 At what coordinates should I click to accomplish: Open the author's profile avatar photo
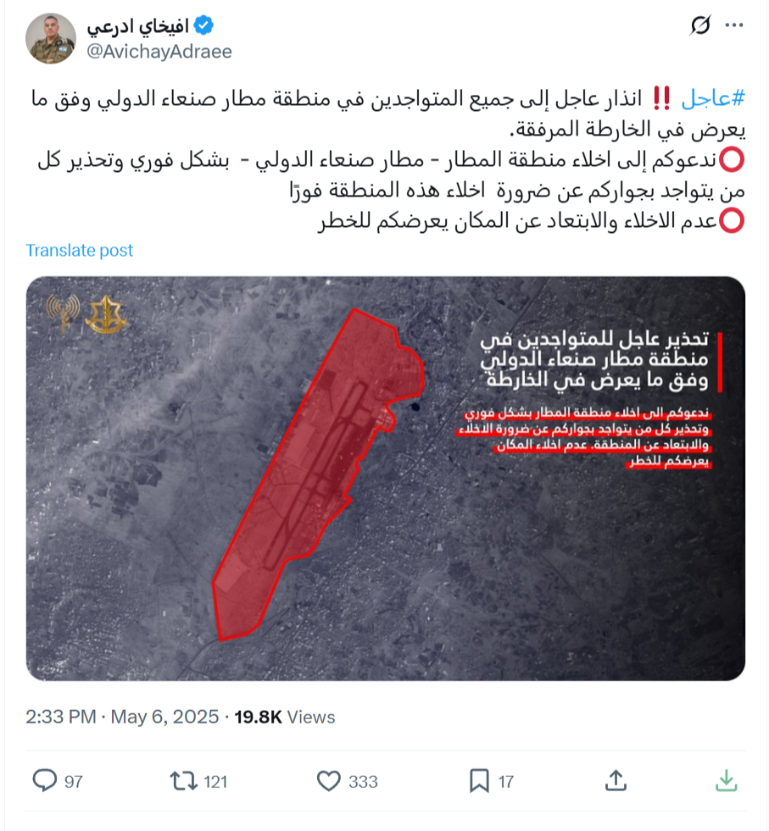(51, 39)
